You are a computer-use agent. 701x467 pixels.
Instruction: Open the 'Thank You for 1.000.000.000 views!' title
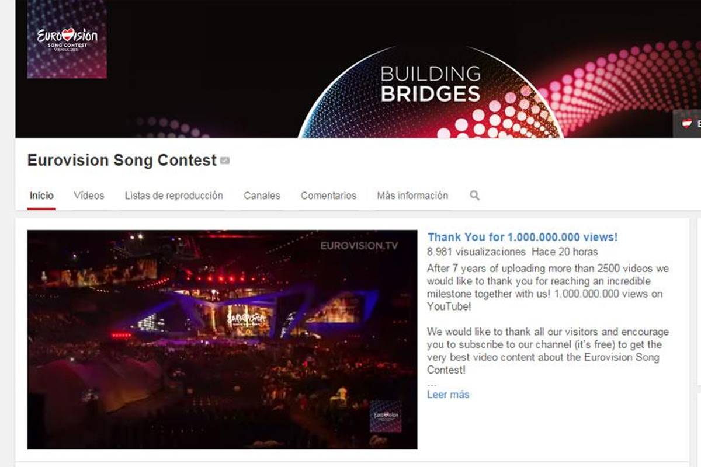coord(522,237)
